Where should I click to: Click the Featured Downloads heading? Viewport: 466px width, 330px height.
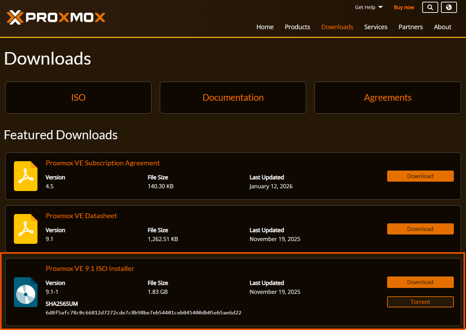tap(61, 135)
